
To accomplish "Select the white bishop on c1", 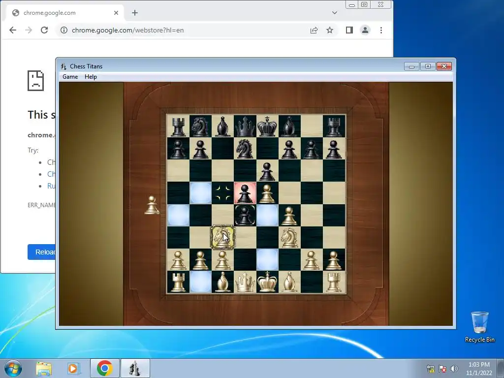I will click(x=223, y=282).
